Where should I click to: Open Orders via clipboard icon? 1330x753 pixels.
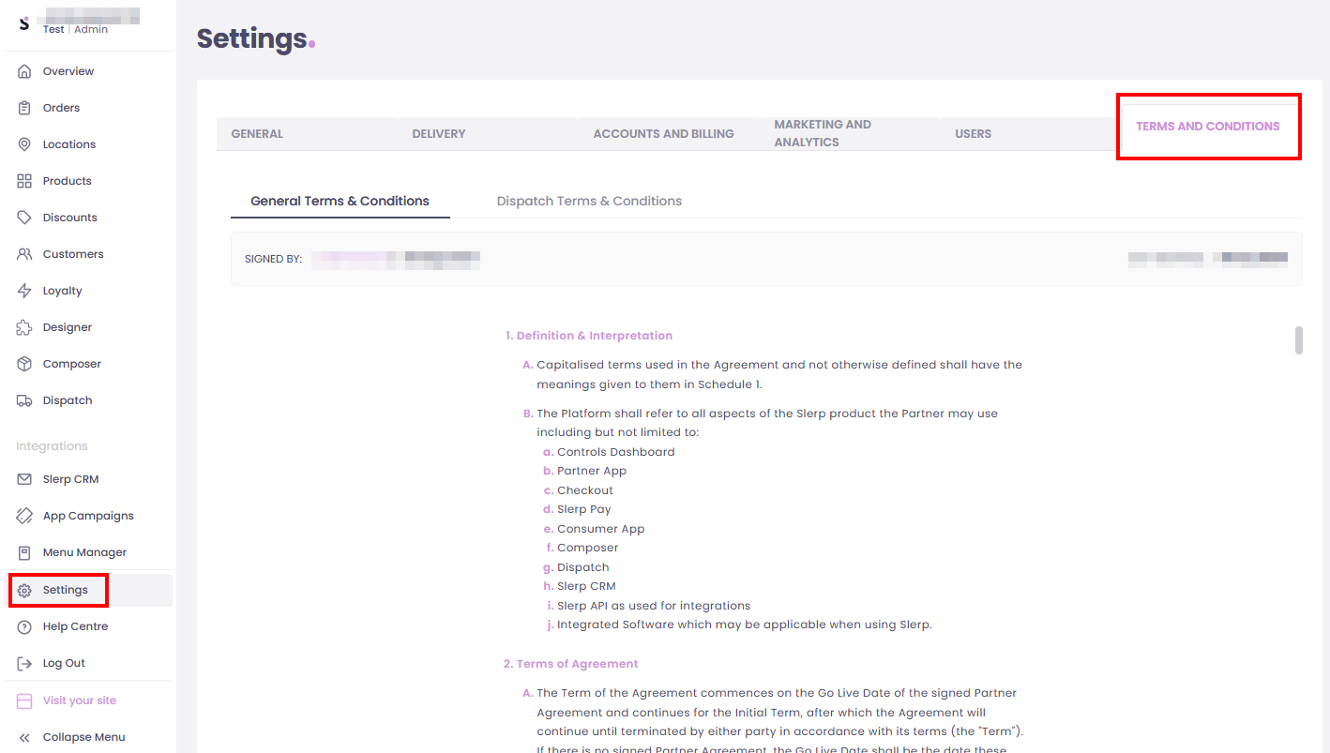(24, 108)
